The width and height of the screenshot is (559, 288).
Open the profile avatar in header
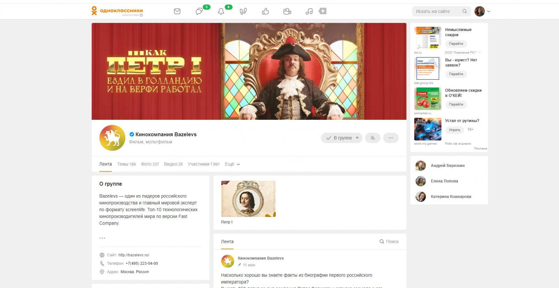click(480, 11)
